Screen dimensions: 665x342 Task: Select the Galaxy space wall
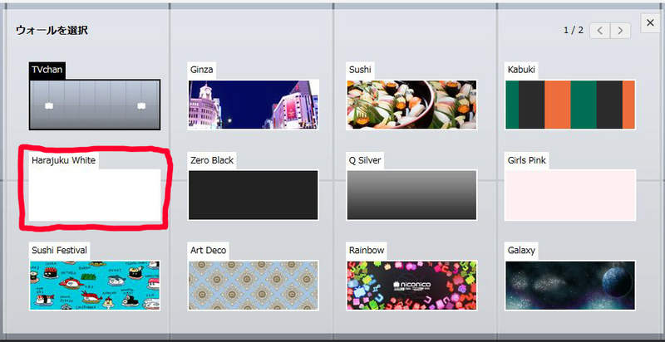[x=570, y=286]
